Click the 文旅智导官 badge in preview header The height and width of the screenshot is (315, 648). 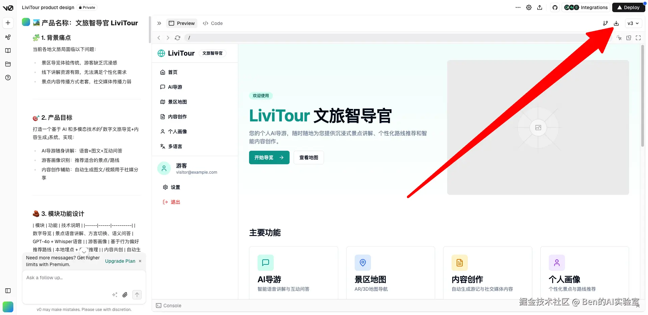[x=213, y=53]
